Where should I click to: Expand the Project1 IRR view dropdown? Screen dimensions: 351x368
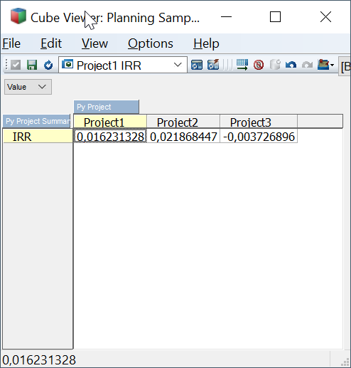[178, 65]
